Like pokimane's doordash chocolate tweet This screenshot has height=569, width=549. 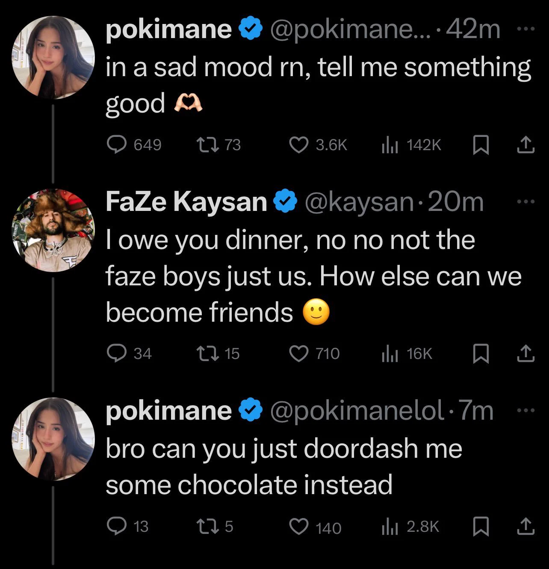coord(298,527)
